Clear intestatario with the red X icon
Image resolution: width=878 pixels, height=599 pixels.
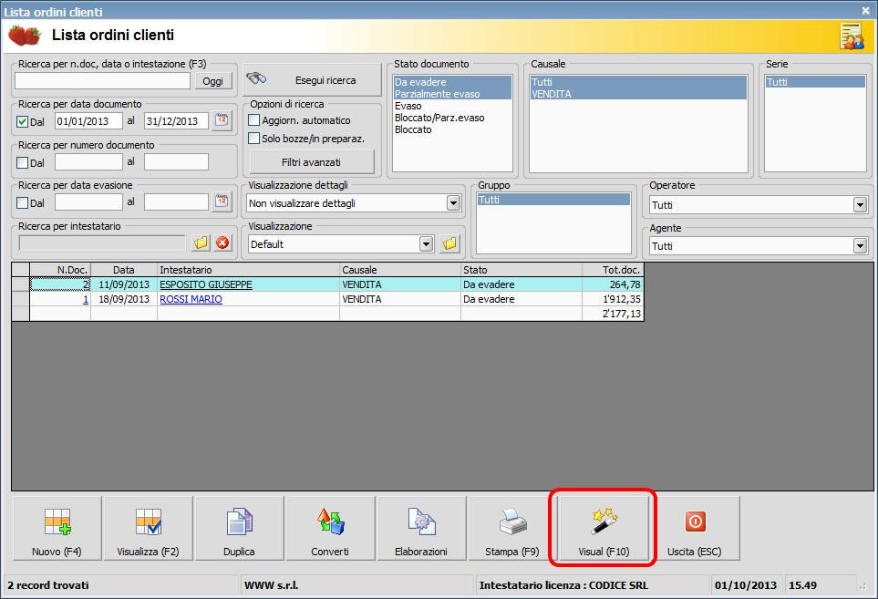coord(222,243)
